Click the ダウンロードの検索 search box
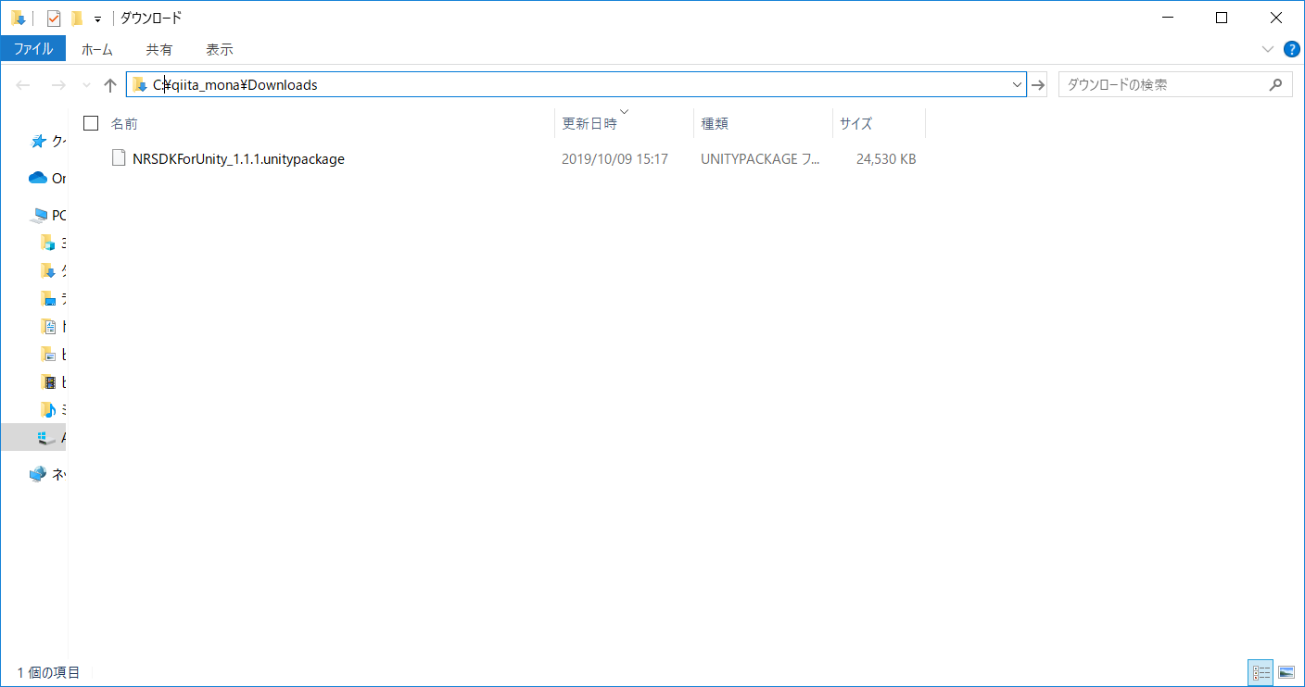The height and width of the screenshot is (687, 1305). click(x=1175, y=85)
